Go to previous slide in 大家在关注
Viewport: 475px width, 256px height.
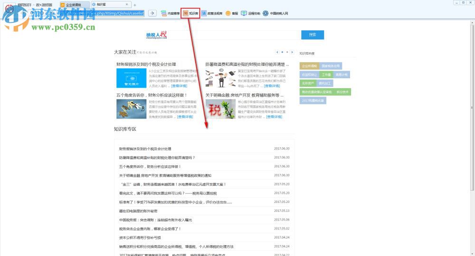[277, 52]
